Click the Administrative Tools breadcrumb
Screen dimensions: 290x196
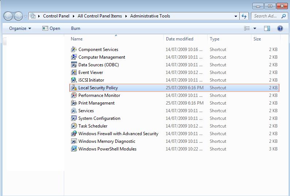click(150, 16)
